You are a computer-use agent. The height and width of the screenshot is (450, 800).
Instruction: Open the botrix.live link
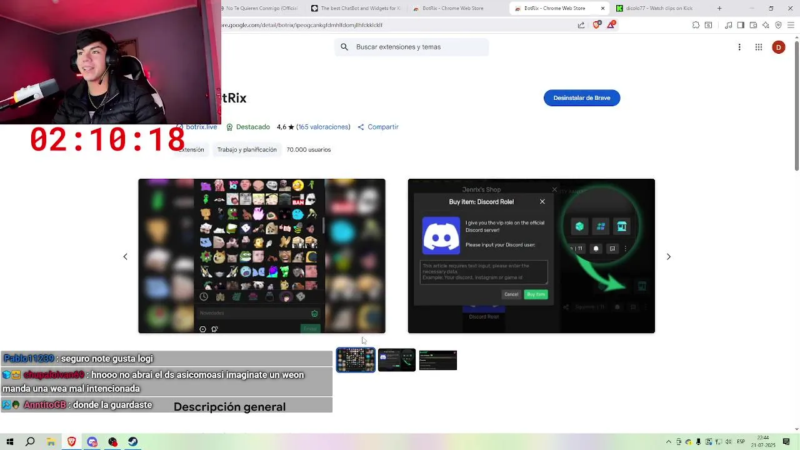pos(201,127)
